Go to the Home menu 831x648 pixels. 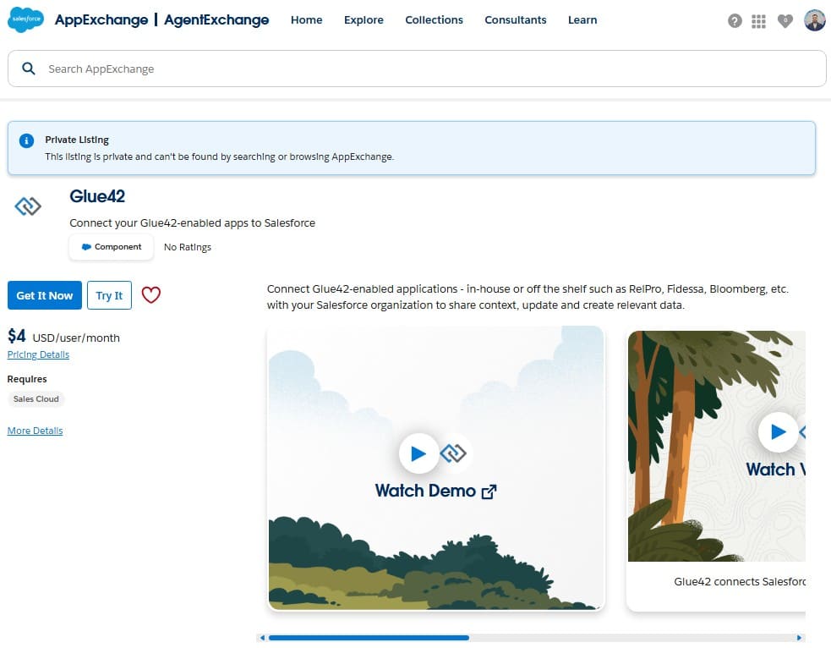coord(306,20)
